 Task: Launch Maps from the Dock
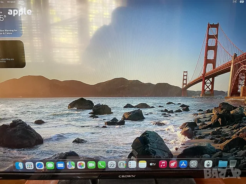pos(71,165)
